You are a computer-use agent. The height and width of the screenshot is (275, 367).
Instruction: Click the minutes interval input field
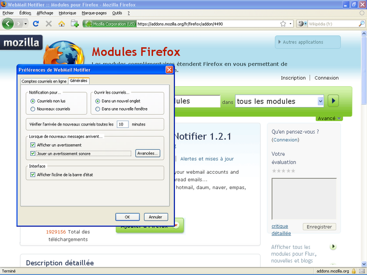coord(123,124)
